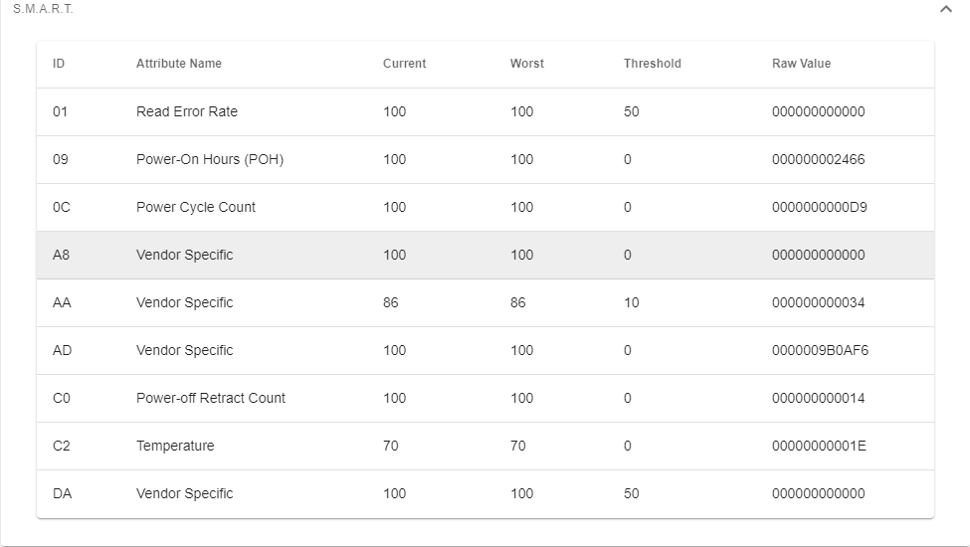
Task: Click the ID column header
Action: pos(59,64)
